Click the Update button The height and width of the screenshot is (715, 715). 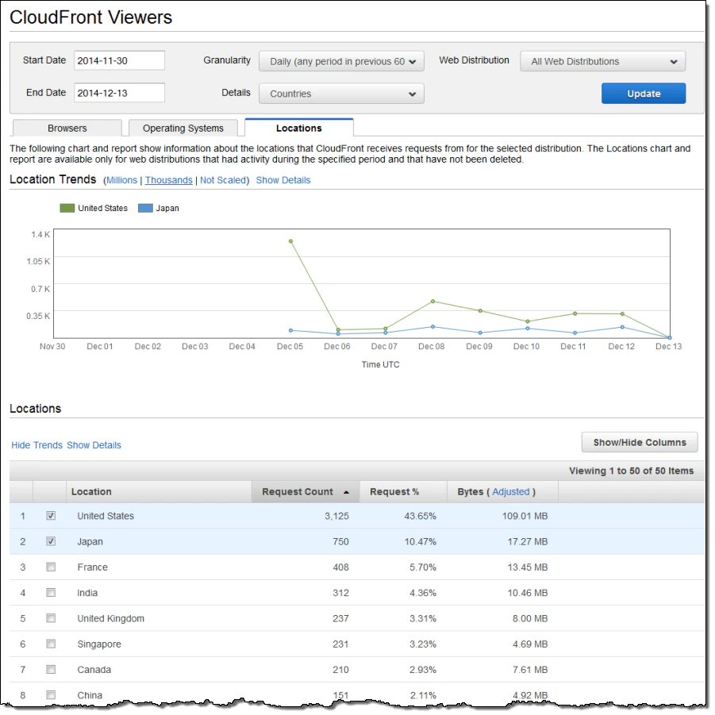coord(643,93)
